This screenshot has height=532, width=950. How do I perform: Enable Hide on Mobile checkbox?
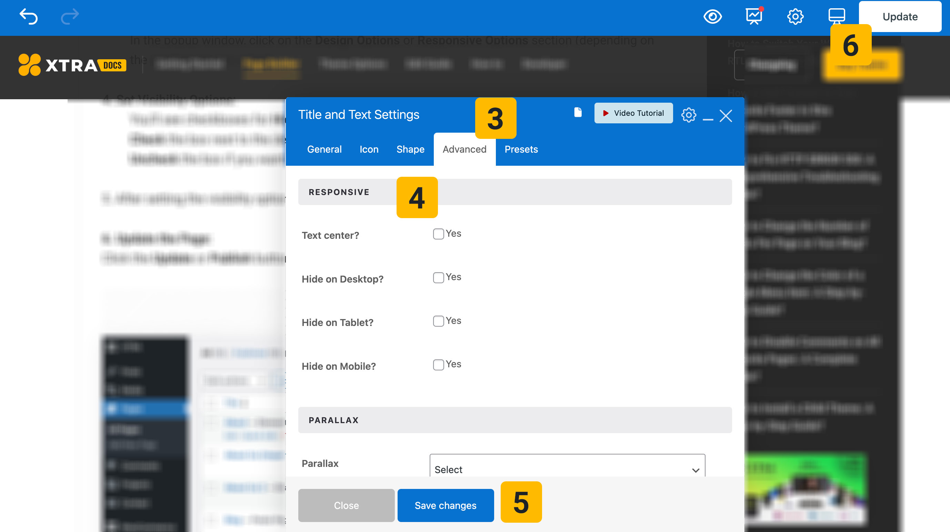pyautogui.click(x=438, y=365)
